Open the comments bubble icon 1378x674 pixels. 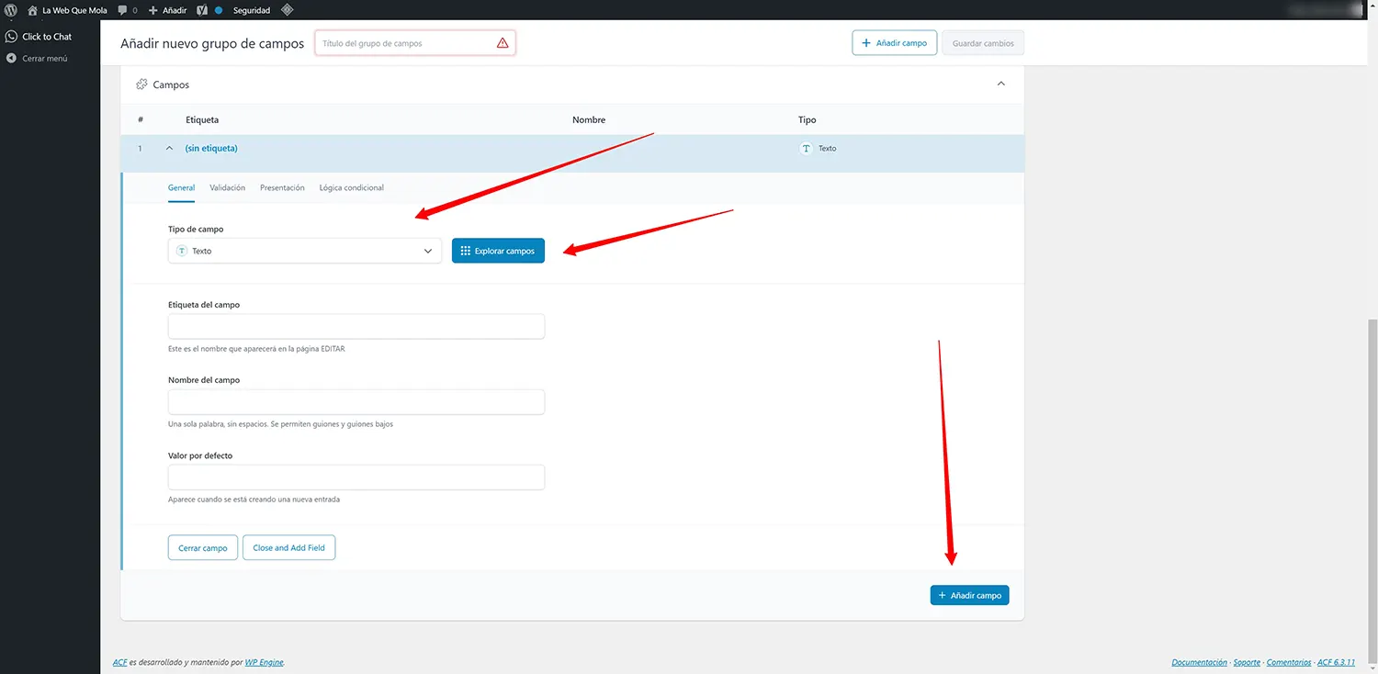pyautogui.click(x=123, y=10)
